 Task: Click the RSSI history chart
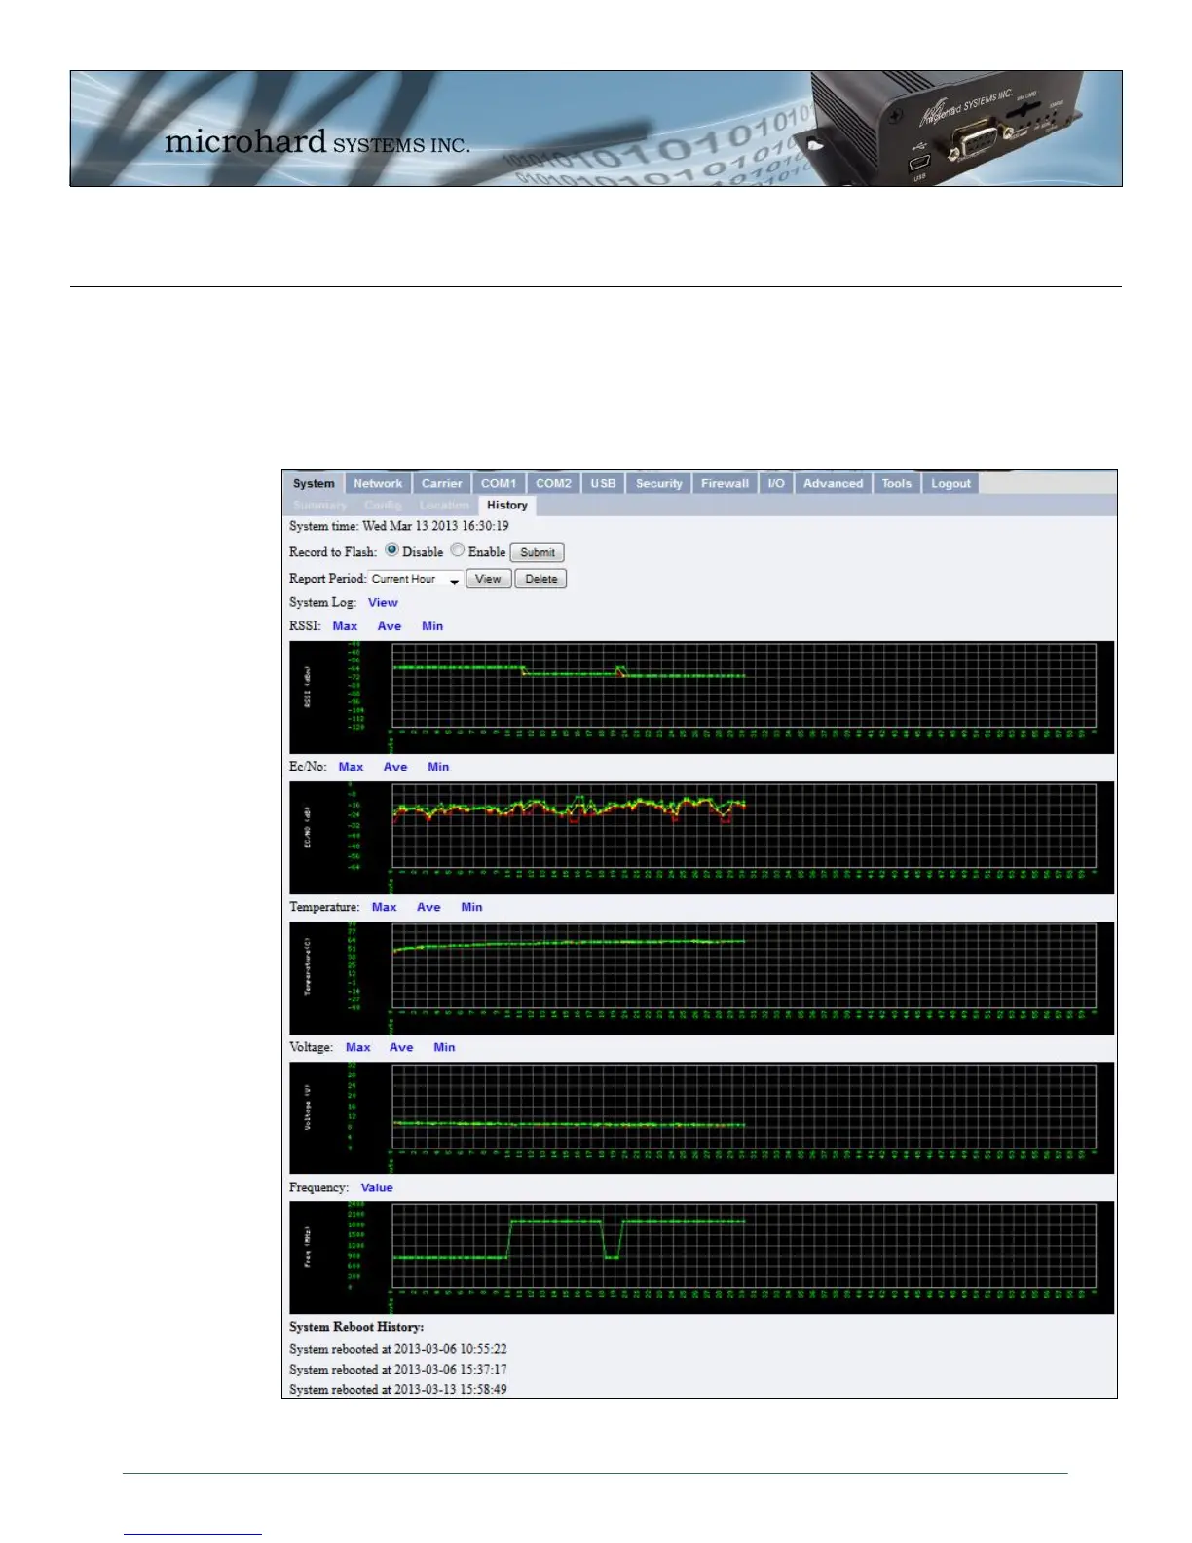tap(701, 696)
